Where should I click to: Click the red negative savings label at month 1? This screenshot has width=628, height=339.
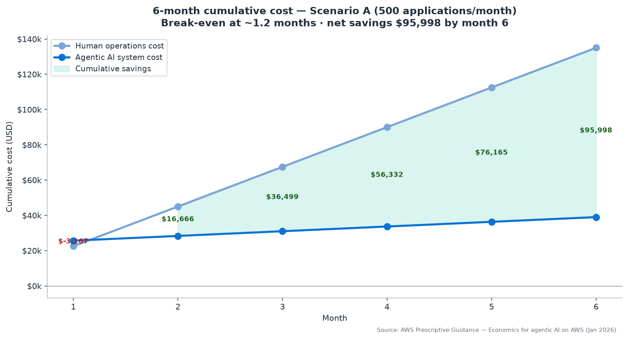(x=73, y=241)
